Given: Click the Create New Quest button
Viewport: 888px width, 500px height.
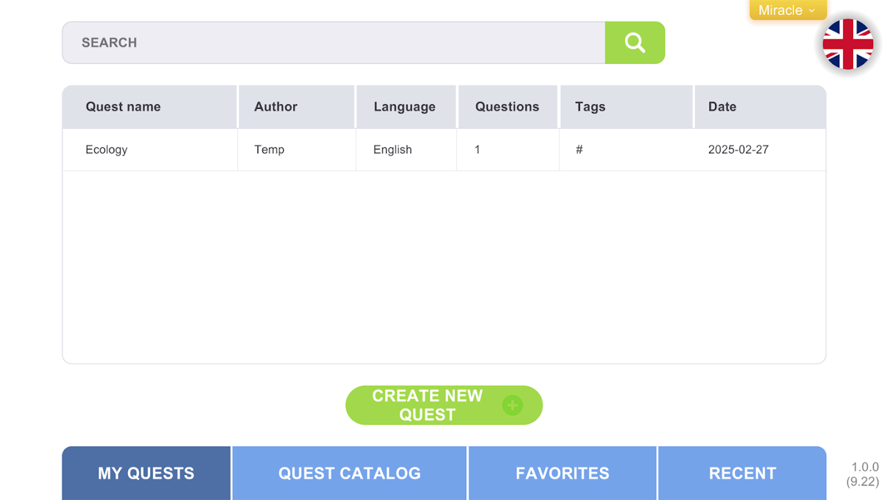Looking at the screenshot, I should pyautogui.click(x=444, y=405).
